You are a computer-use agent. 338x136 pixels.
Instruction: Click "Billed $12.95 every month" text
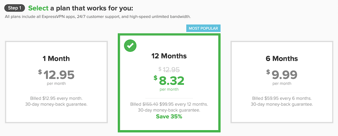pyautogui.click(x=56, y=98)
